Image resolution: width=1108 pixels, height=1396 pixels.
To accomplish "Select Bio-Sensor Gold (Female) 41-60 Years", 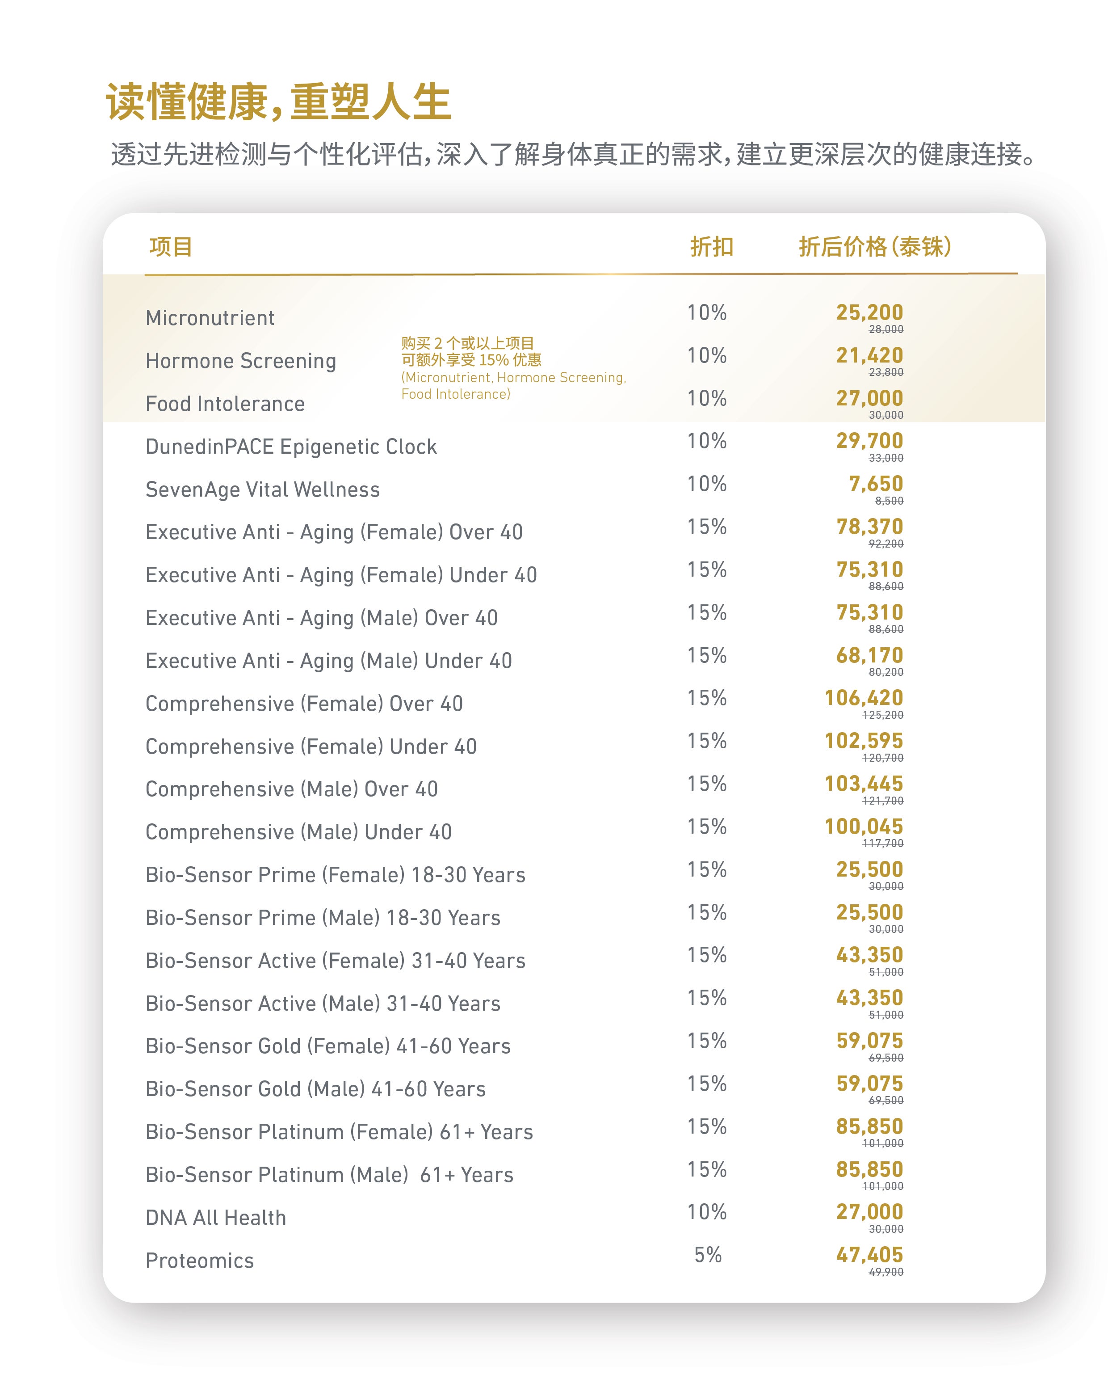I will [328, 1046].
